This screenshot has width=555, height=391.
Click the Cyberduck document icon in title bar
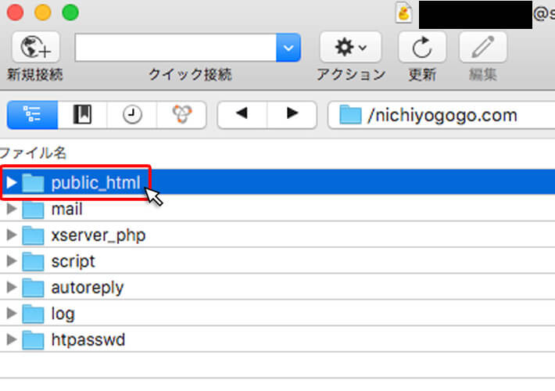point(404,13)
